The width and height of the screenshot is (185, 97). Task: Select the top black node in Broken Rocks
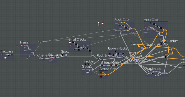pyautogui.click(x=115, y=51)
